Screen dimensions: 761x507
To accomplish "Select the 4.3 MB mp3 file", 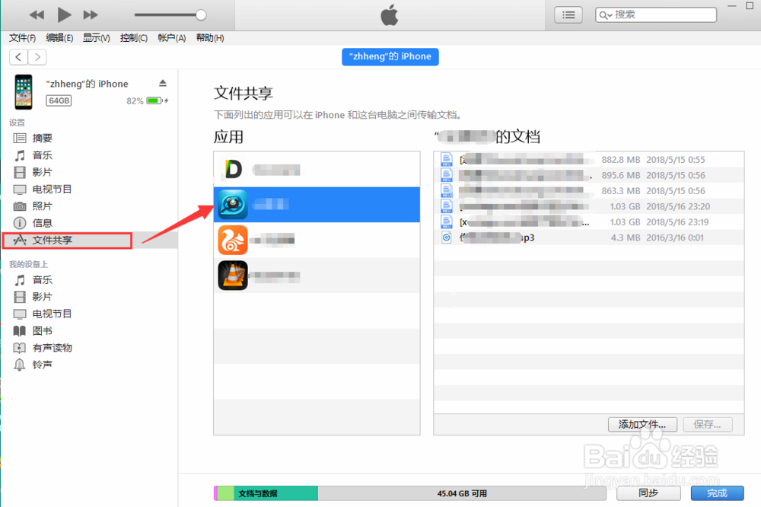I will point(589,238).
